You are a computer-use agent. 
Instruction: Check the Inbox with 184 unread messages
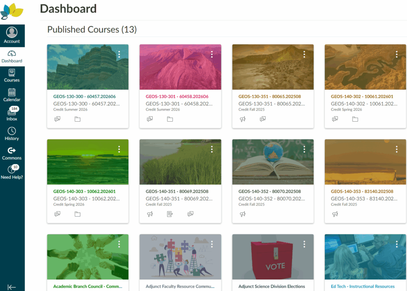pyautogui.click(x=12, y=114)
